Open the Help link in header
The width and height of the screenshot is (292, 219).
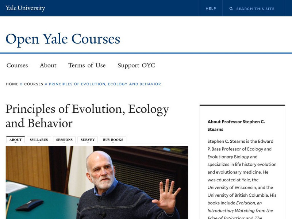pos(211,8)
